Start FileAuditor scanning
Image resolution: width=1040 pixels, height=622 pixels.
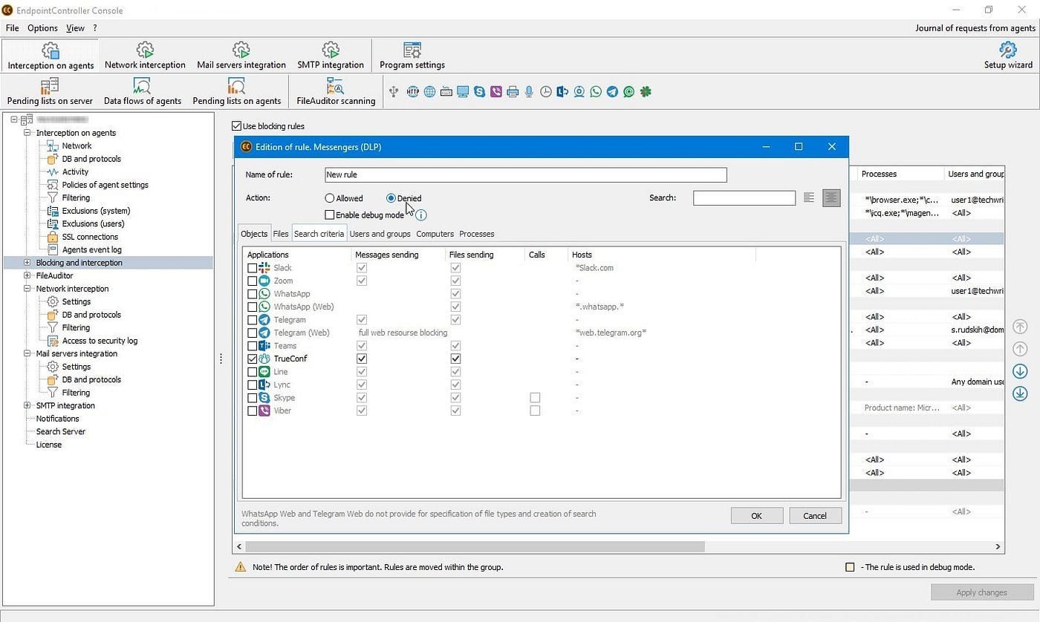pos(336,92)
